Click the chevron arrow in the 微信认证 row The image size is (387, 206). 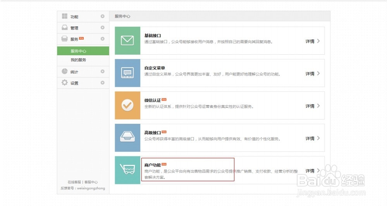(x=318, y=106)
